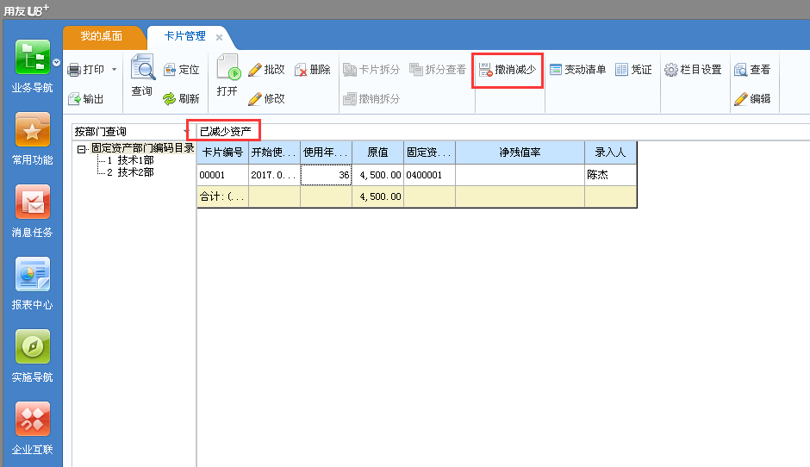Click the 净残值率 column header
This screenshot has height=467, width=810.
520,153
